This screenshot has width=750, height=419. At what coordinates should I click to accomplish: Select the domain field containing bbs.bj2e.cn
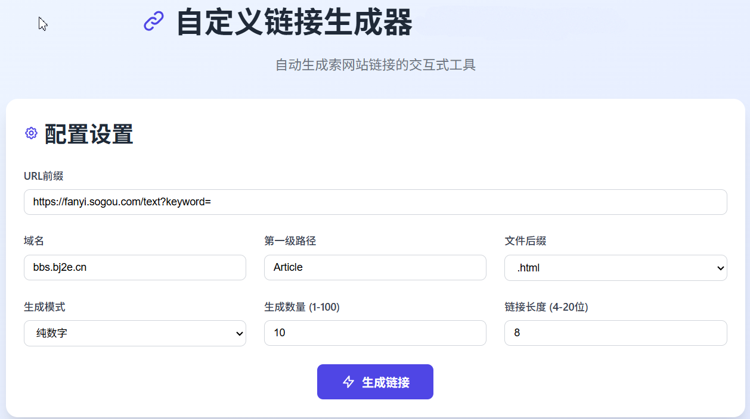tap(135, 267)
